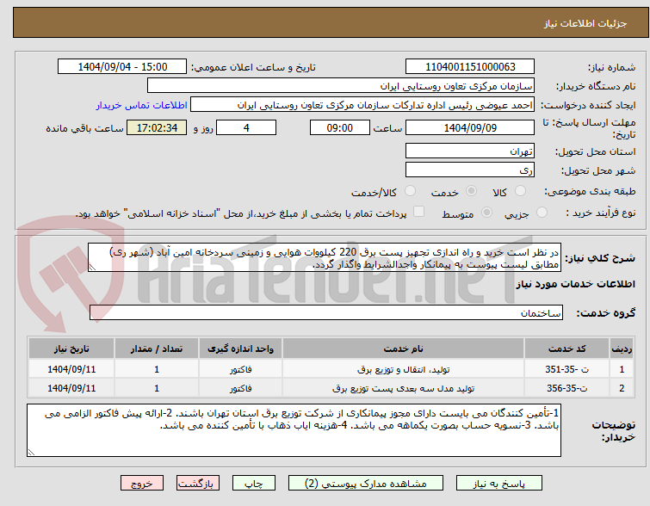Click the جزئیات اطلاعات نیاز header title
650x506 pixels.
click(x=585, y=23)
